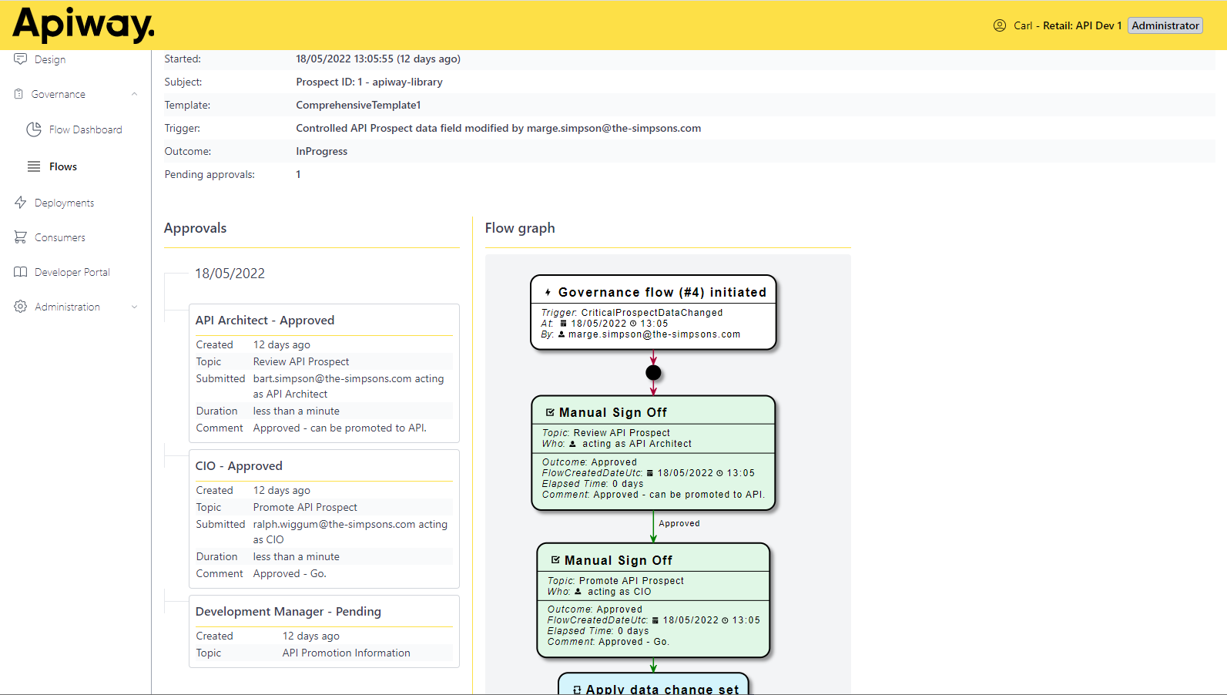
Task: Click the Administration gear icon
Action: point(20,307)
